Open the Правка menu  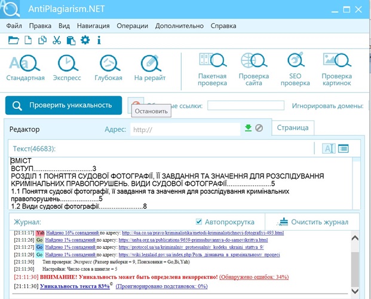point(40,26)
